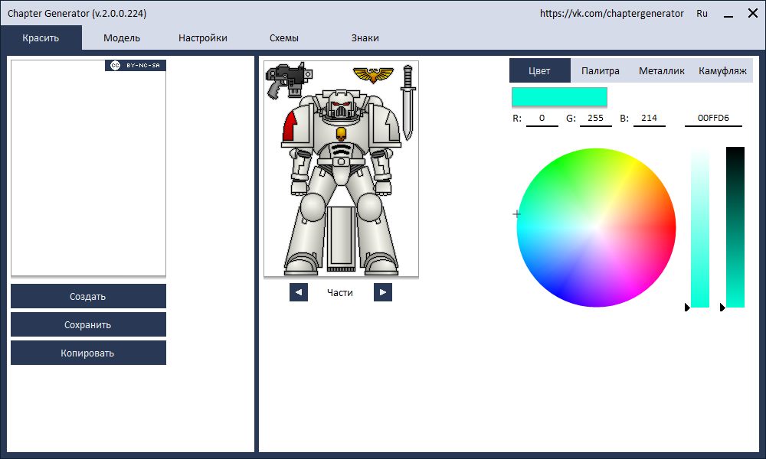This screenshot has width=766, height=459.
Task: Select the bolter pistol weapon part
Action: pyautogui.click(x=288, y=80)
